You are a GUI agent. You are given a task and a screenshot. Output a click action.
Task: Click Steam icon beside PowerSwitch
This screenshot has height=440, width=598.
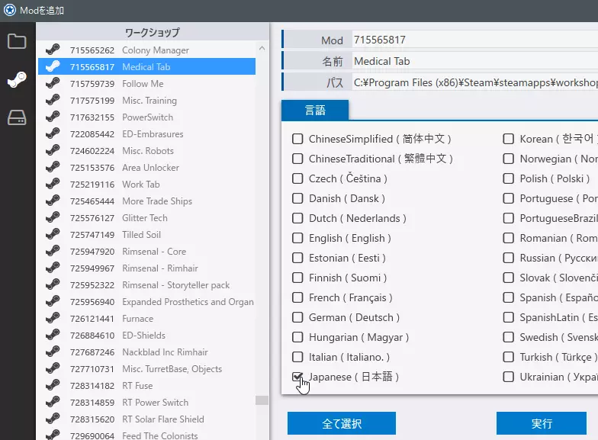[53, 117]
